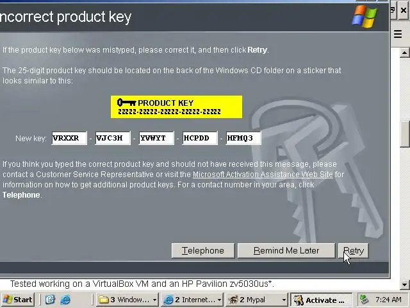Click the system tray network icon
The image size is (410, 308).
[364, 300]
